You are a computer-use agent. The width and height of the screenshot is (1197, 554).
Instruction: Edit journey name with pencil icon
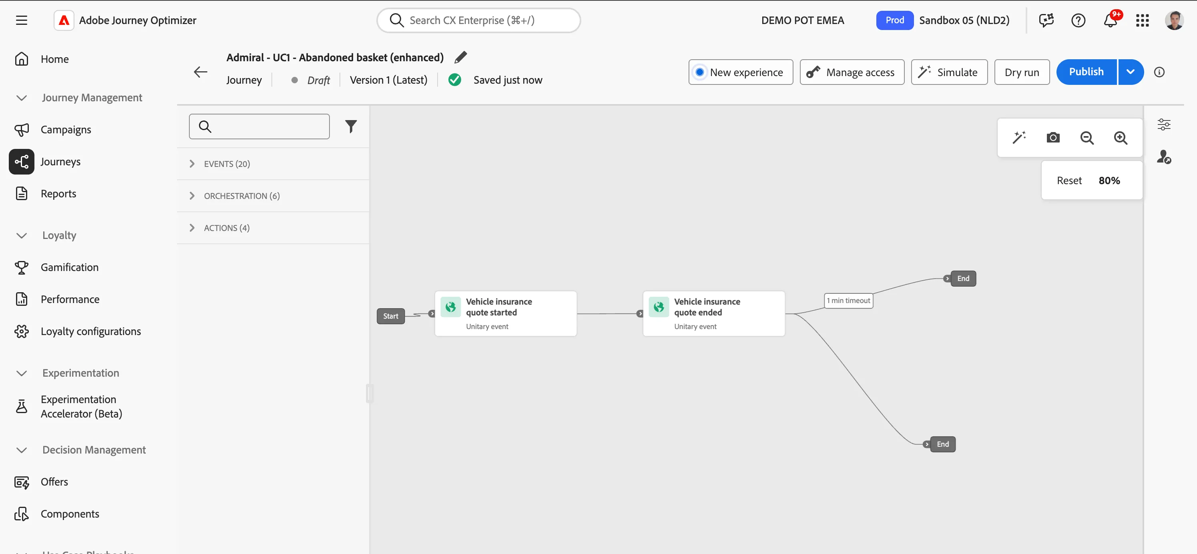(x=460, y=57)
